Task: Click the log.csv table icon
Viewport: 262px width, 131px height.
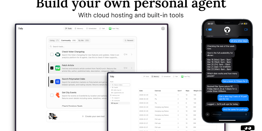Action: [x=112, y=103]
